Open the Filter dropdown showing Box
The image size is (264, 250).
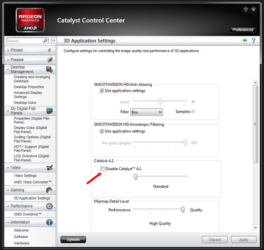coord(146,112)
